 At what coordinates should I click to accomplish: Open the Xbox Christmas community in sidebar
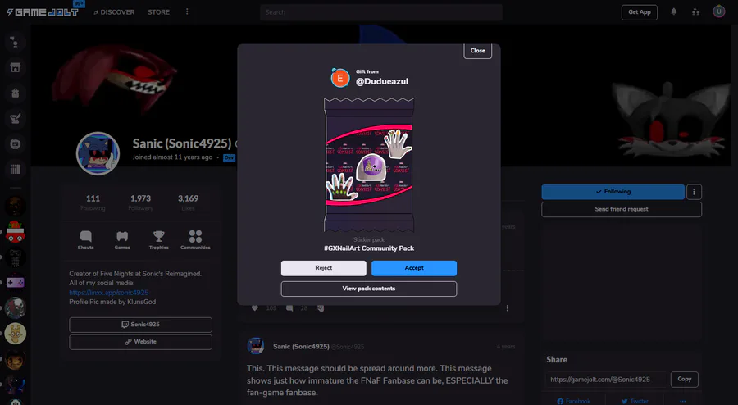point(15,231)
